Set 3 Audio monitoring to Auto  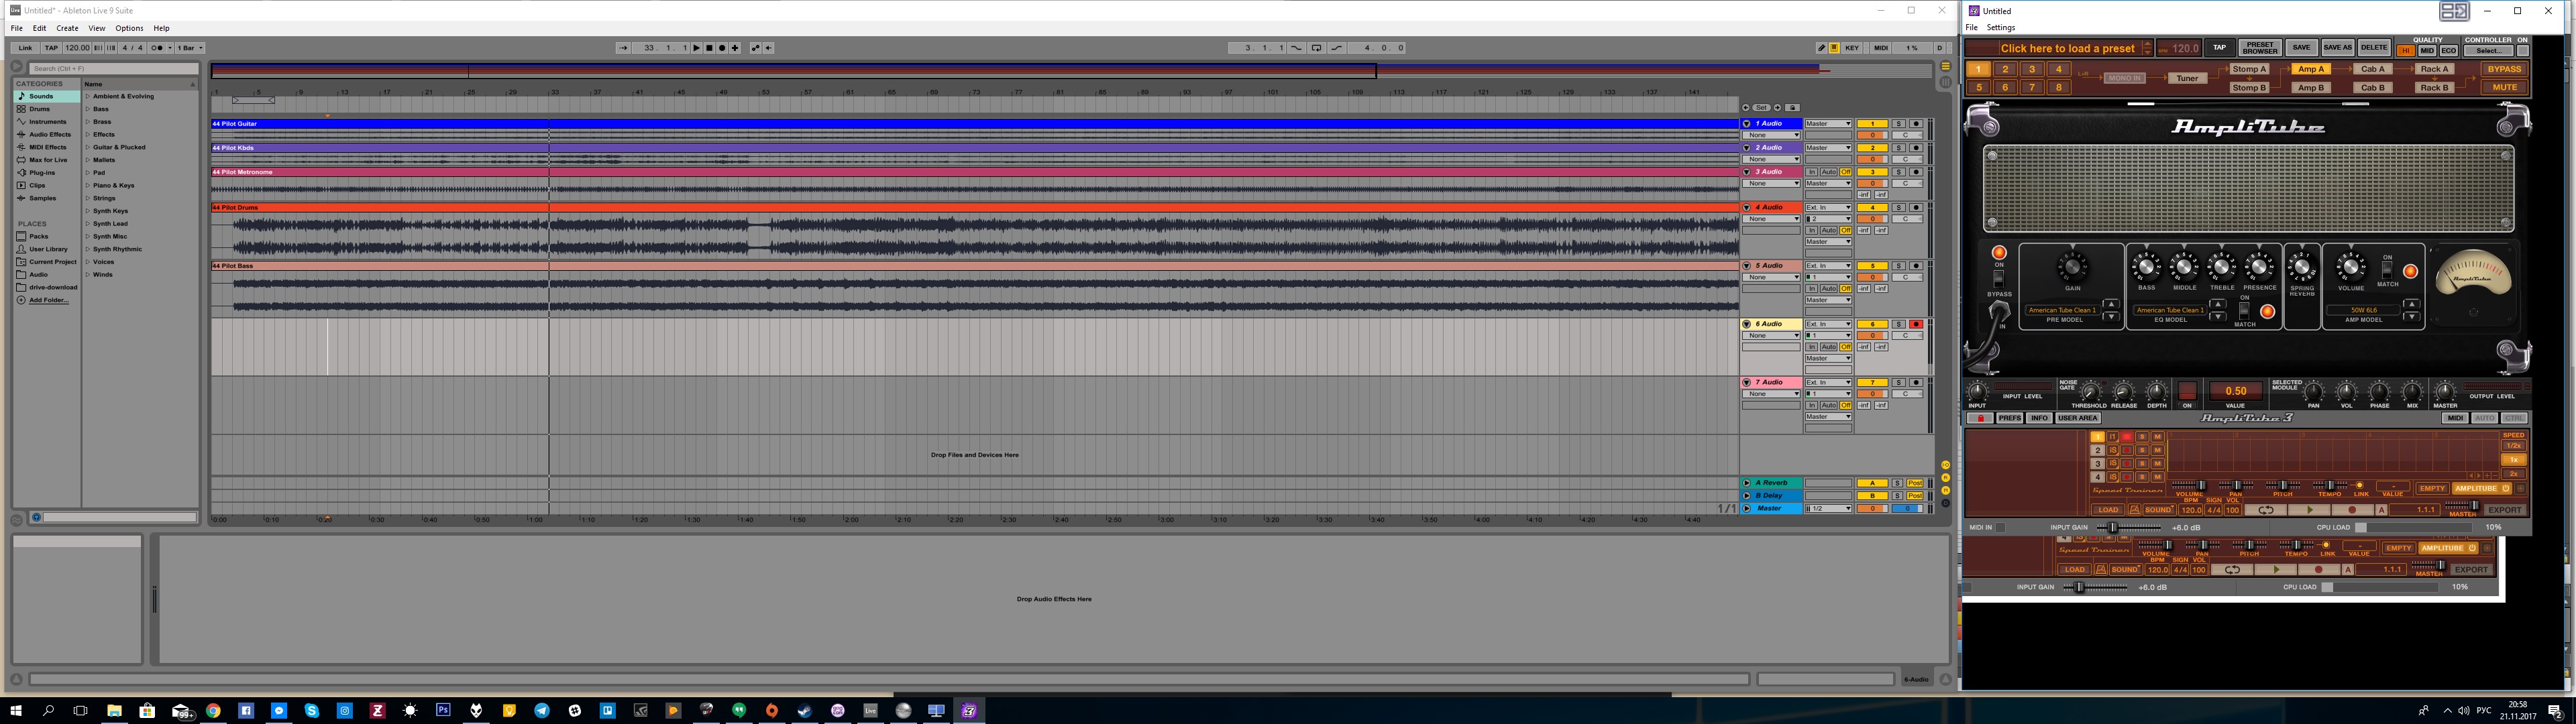pyautogui.click(x=1829, y=172)
